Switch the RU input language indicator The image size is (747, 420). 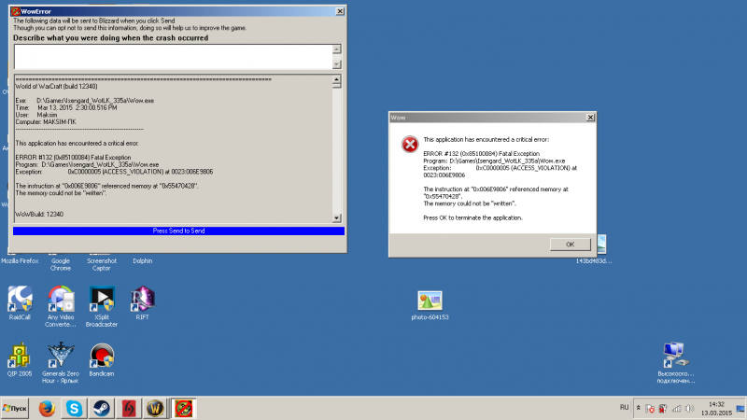pos(624,408)
